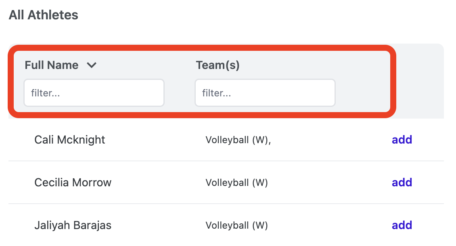
Task: Add Cecilia Morrow using the add link
Action: pyautogui.click(x=402, y=183)
